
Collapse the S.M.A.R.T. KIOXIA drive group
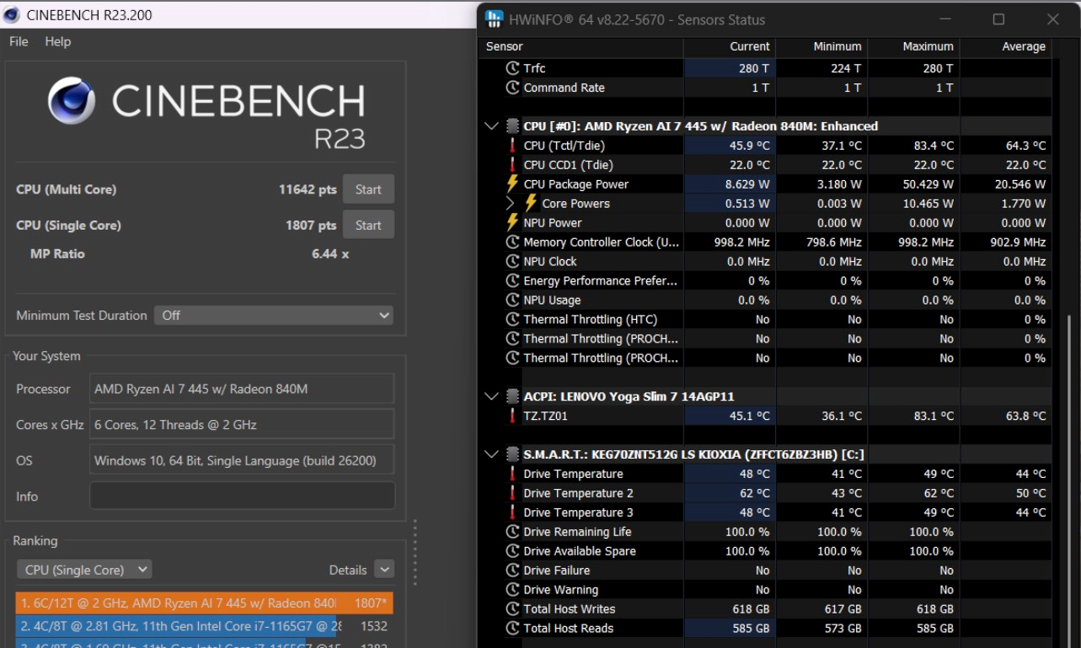[491, 454]
